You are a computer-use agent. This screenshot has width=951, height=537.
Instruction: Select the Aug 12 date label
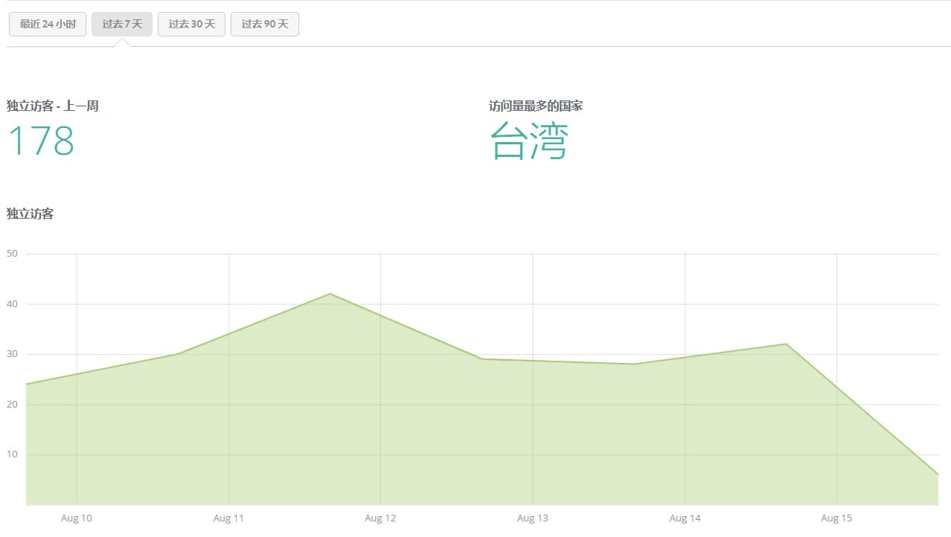[380, 518]
